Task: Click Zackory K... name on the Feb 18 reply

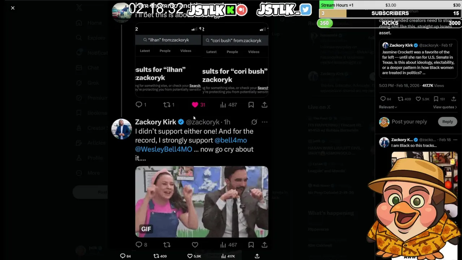Action: (402, 140)
